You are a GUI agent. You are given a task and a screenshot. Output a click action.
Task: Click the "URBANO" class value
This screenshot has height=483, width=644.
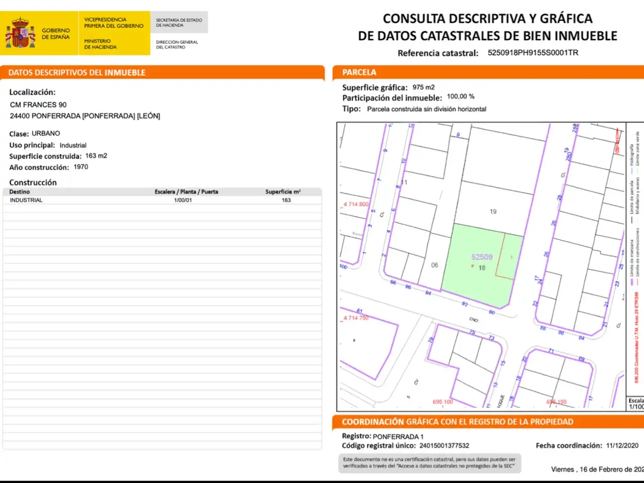tap(46, 133)
